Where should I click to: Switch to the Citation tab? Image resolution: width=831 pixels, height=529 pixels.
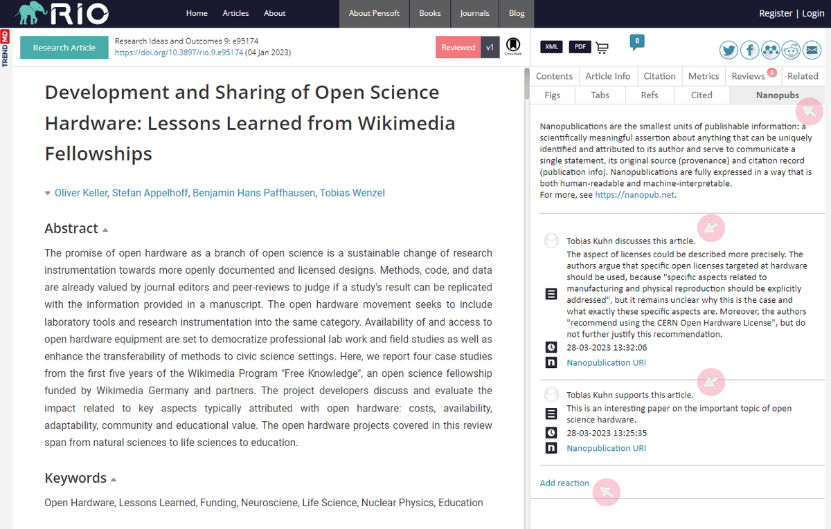click(659, 76)
